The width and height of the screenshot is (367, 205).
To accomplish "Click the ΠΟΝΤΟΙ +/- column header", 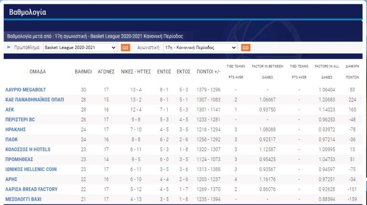I will [x=208, y=72].
